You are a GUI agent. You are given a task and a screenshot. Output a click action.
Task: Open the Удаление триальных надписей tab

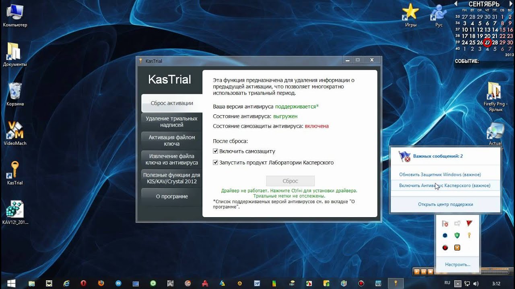172,122
